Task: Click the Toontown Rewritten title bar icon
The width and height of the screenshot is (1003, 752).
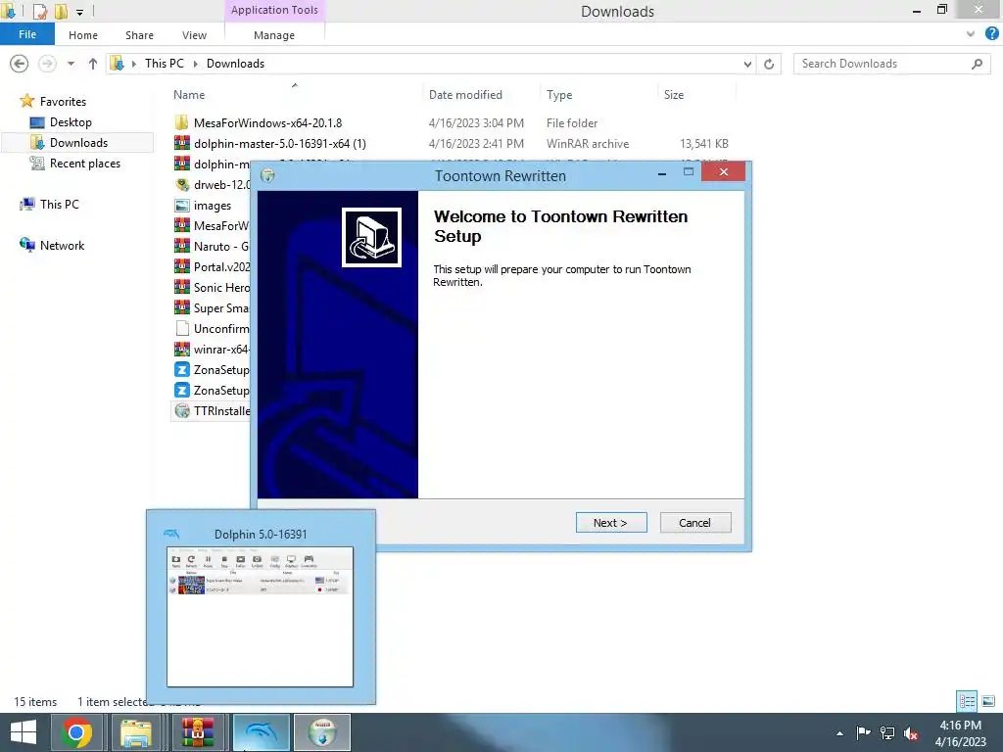Action: pyautogui.click(x=268, y=175)
